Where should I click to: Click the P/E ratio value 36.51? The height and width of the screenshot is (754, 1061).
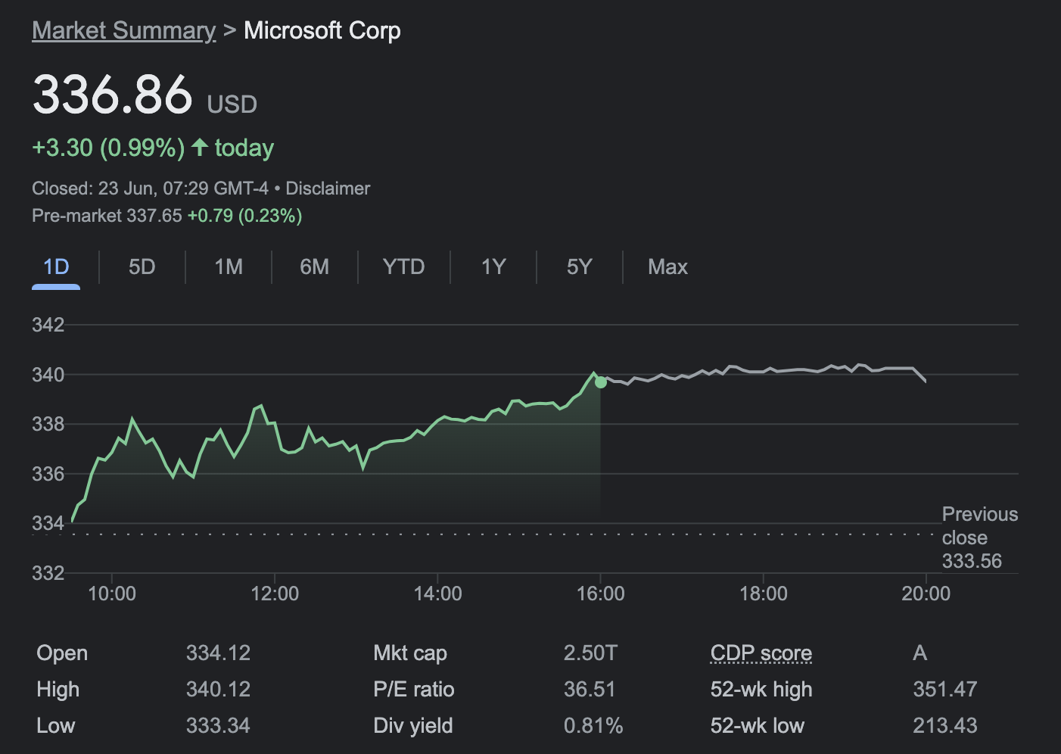[590, 689]
